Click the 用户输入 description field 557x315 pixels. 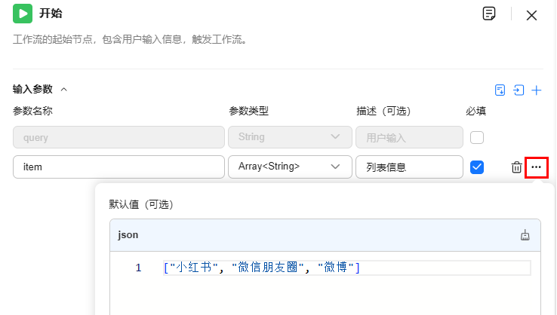[409, 137]
